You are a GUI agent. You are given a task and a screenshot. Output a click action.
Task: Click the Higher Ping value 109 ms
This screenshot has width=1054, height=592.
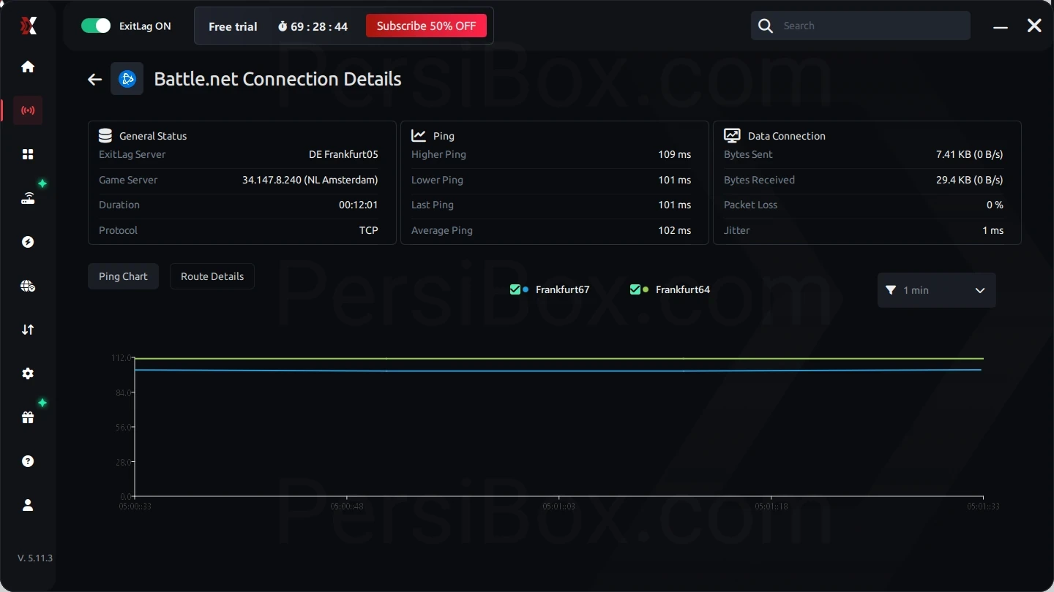click(675, 154)
